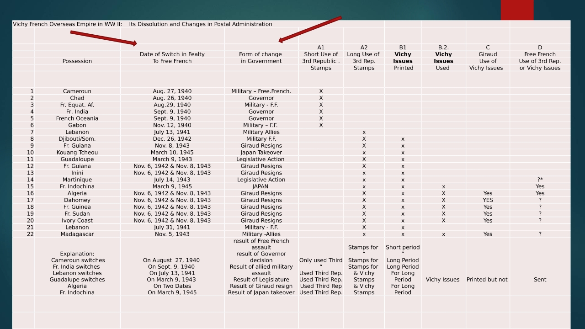This screenshot has height=329, width=585.
Task: Click the date 'July 31, 1941'
Action: 172,228
